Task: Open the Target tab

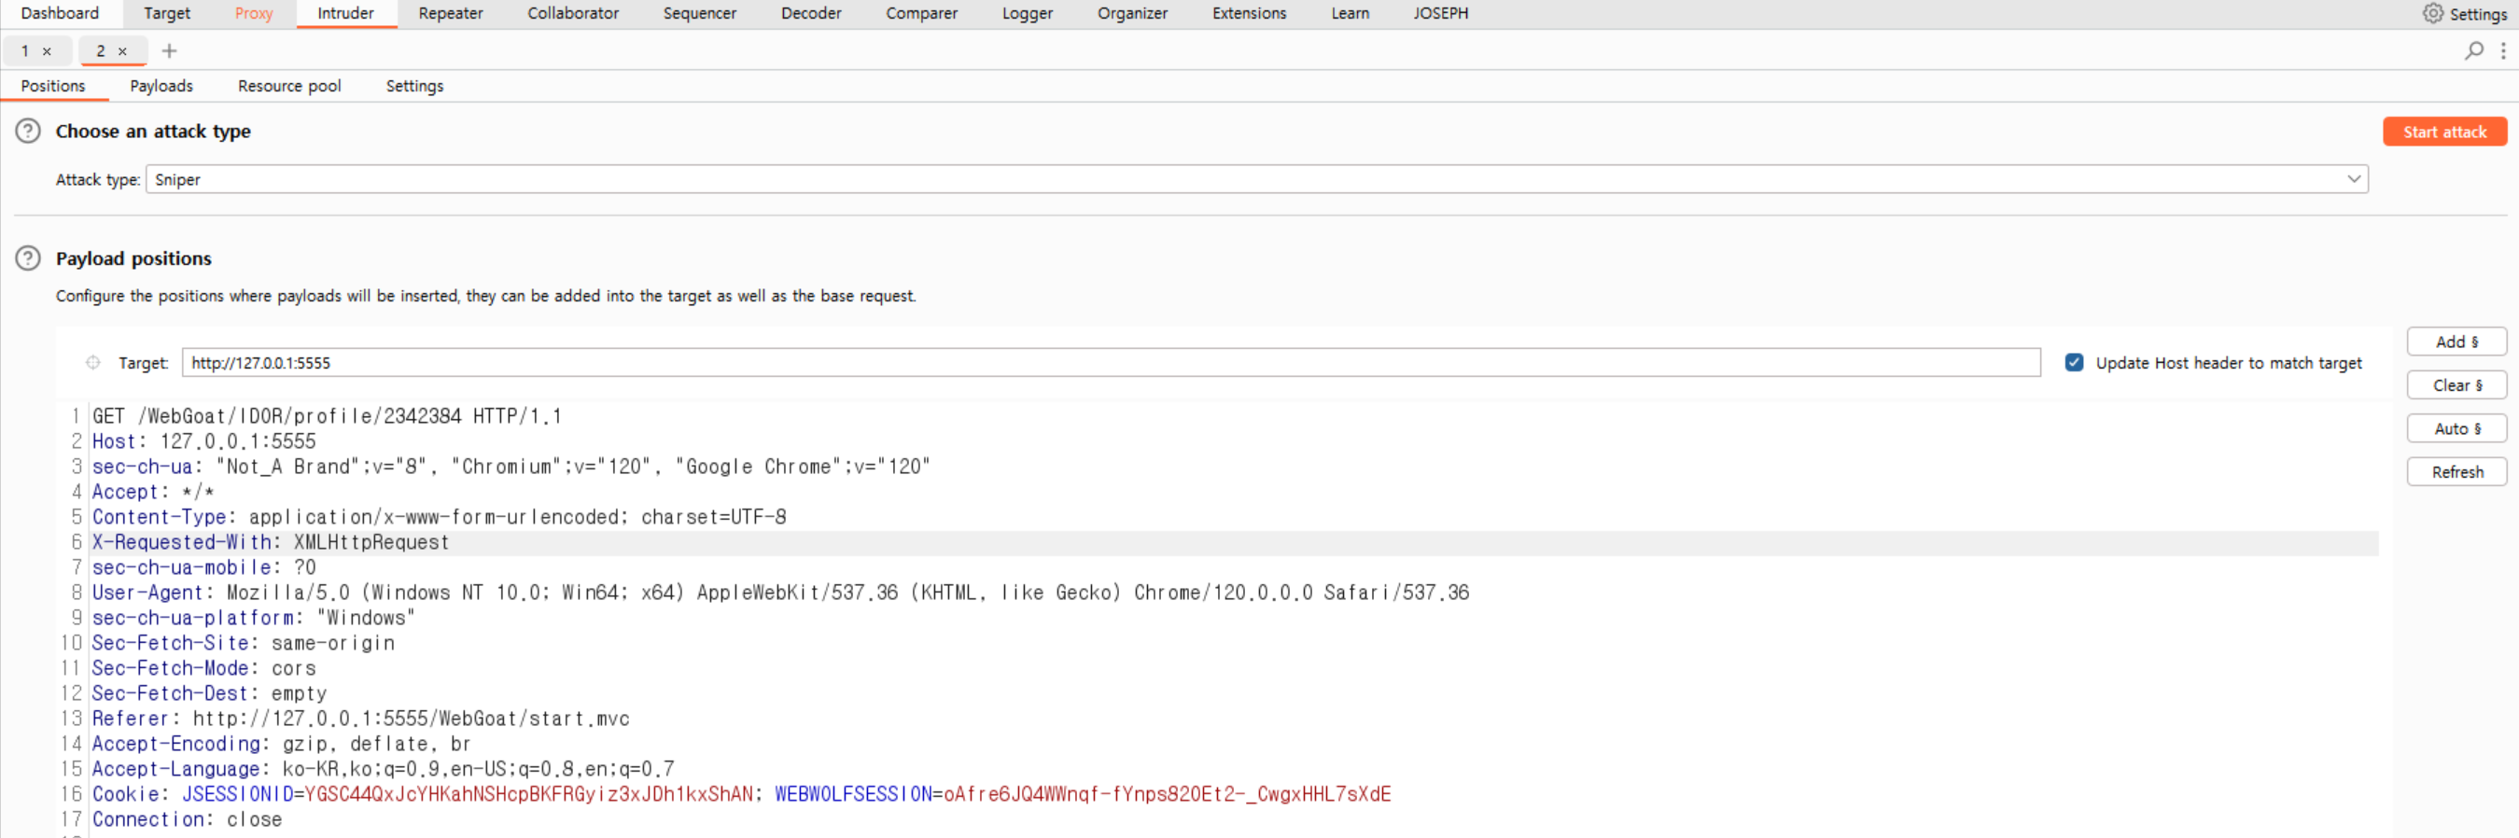Action: [x=167, y=14]
